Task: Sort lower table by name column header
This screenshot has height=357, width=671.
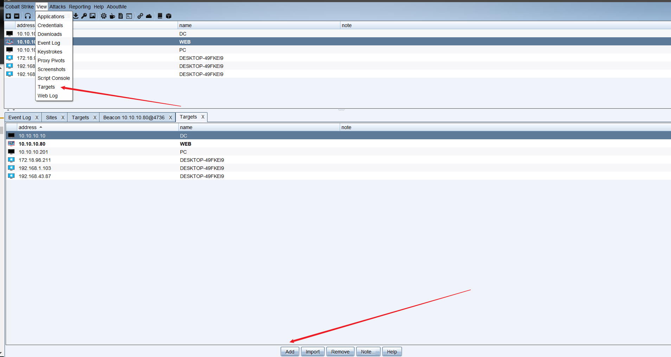Action: (259, 127)
